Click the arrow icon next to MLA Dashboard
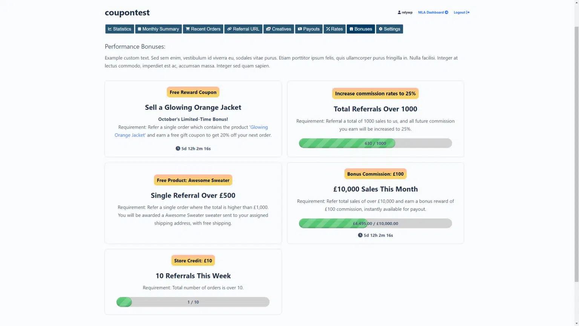 447,12
